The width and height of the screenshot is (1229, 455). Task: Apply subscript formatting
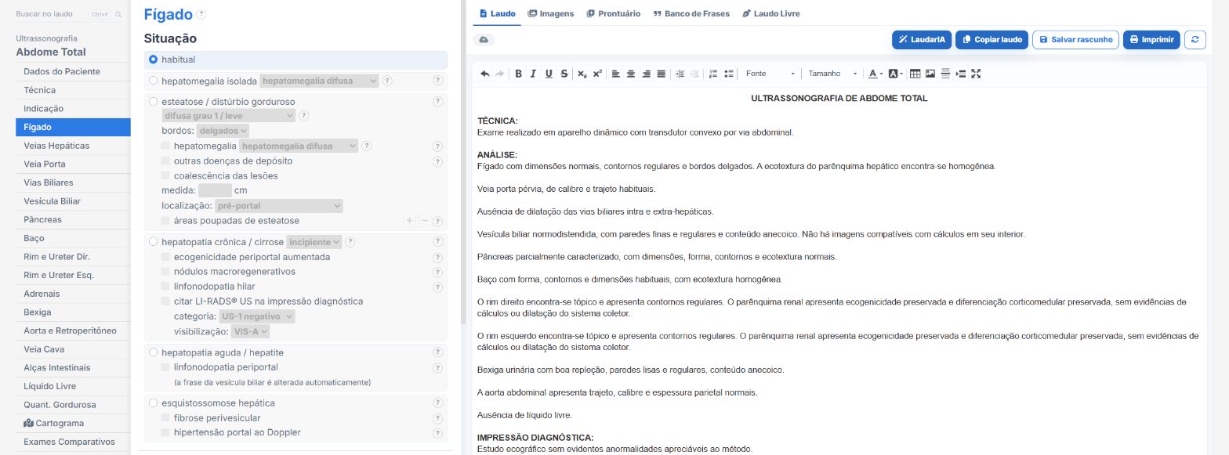582,74
